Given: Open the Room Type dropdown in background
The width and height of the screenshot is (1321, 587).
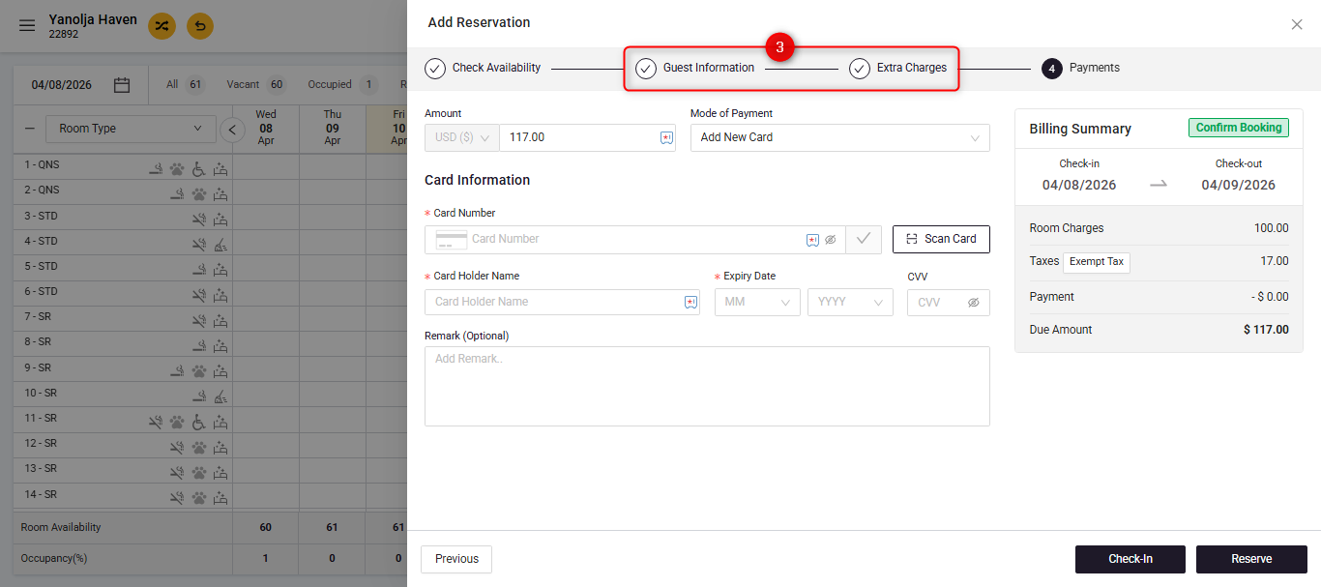Looking at the screenshot, I should point(131,129).
